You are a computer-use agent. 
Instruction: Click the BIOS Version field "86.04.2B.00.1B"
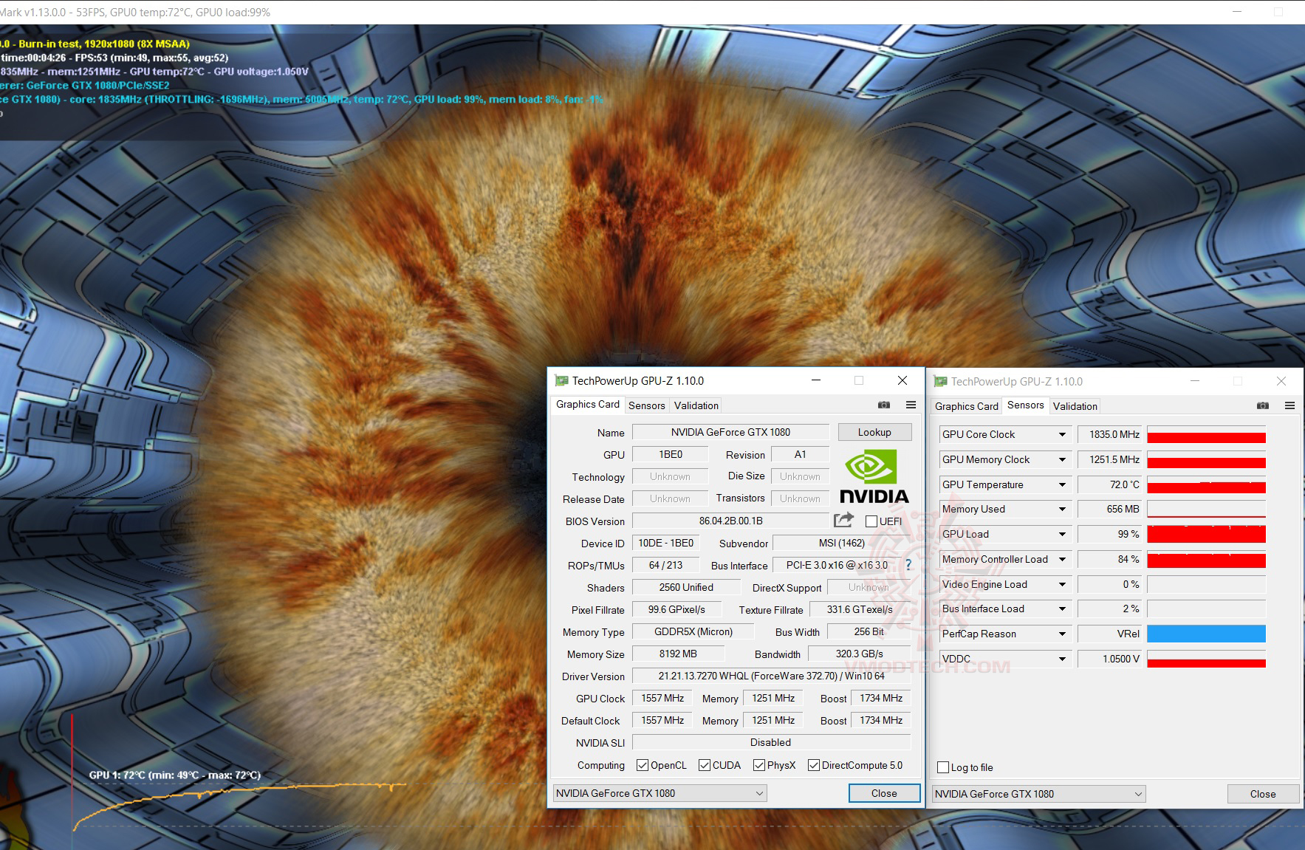(x=730, y=521)
